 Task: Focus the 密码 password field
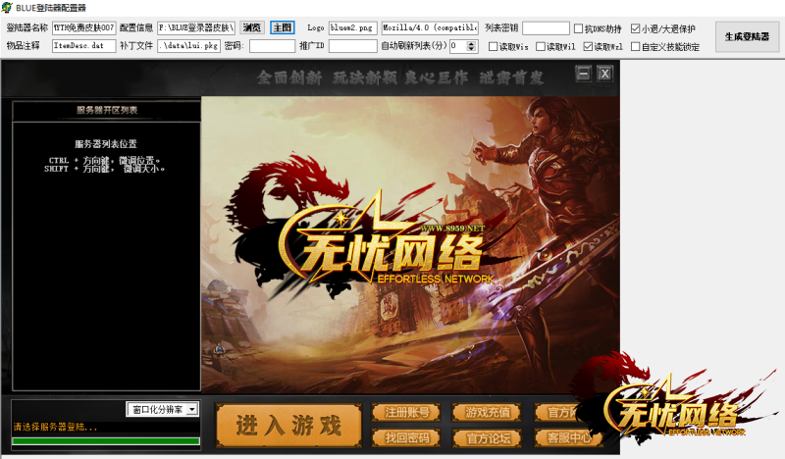(273, 46)
